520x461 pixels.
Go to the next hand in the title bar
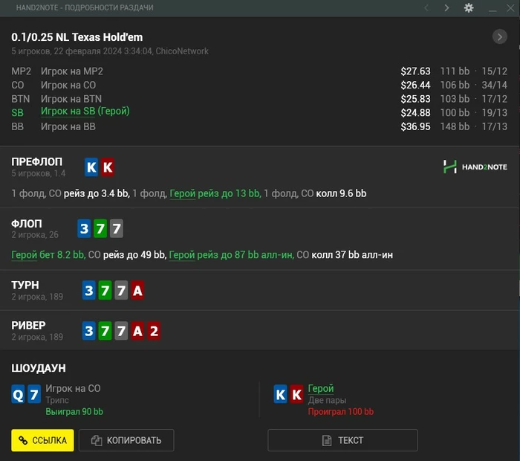(x=446, y=7)
